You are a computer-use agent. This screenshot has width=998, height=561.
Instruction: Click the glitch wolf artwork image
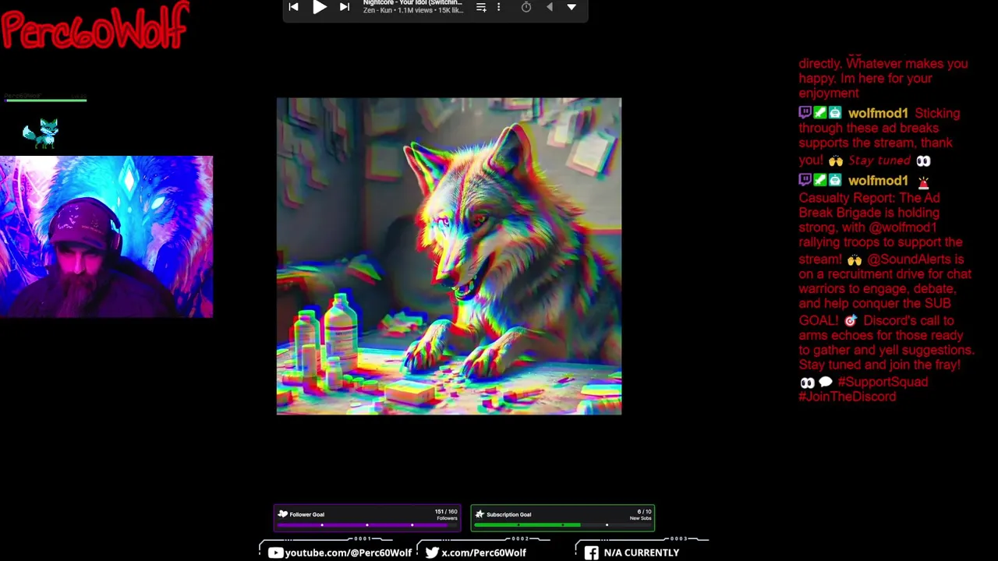coord(449,256)
